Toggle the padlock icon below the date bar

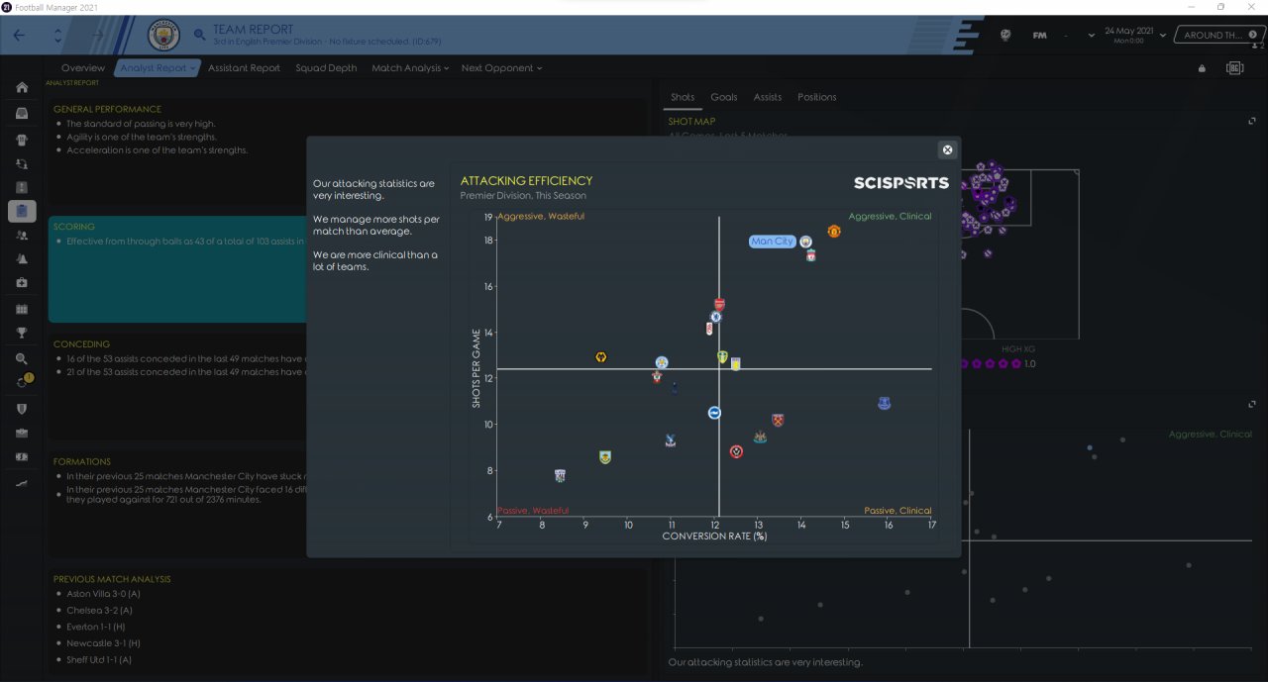point(1202,68)
